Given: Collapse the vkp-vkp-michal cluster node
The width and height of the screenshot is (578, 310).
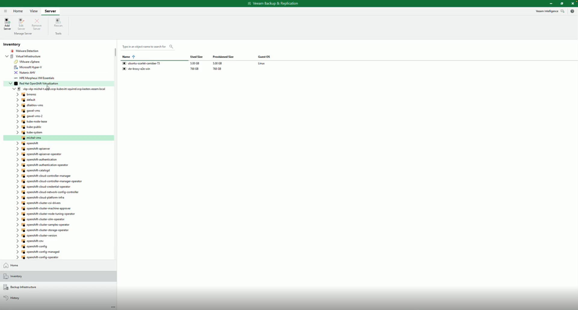Looking at the screenshot, I should click(14, 89).
